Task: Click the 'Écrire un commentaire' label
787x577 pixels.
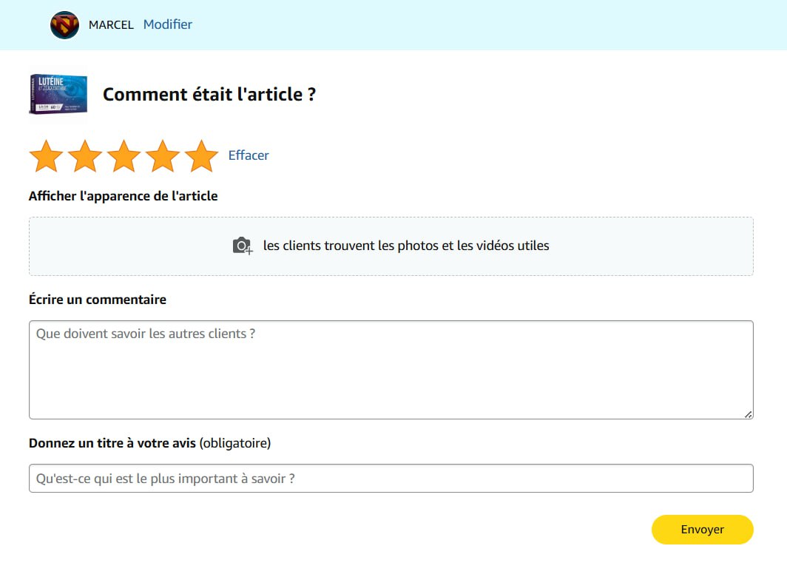Action: [x=98, y=300]
